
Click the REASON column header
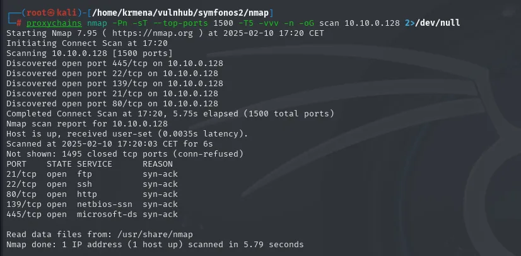[x=158, y=164]
